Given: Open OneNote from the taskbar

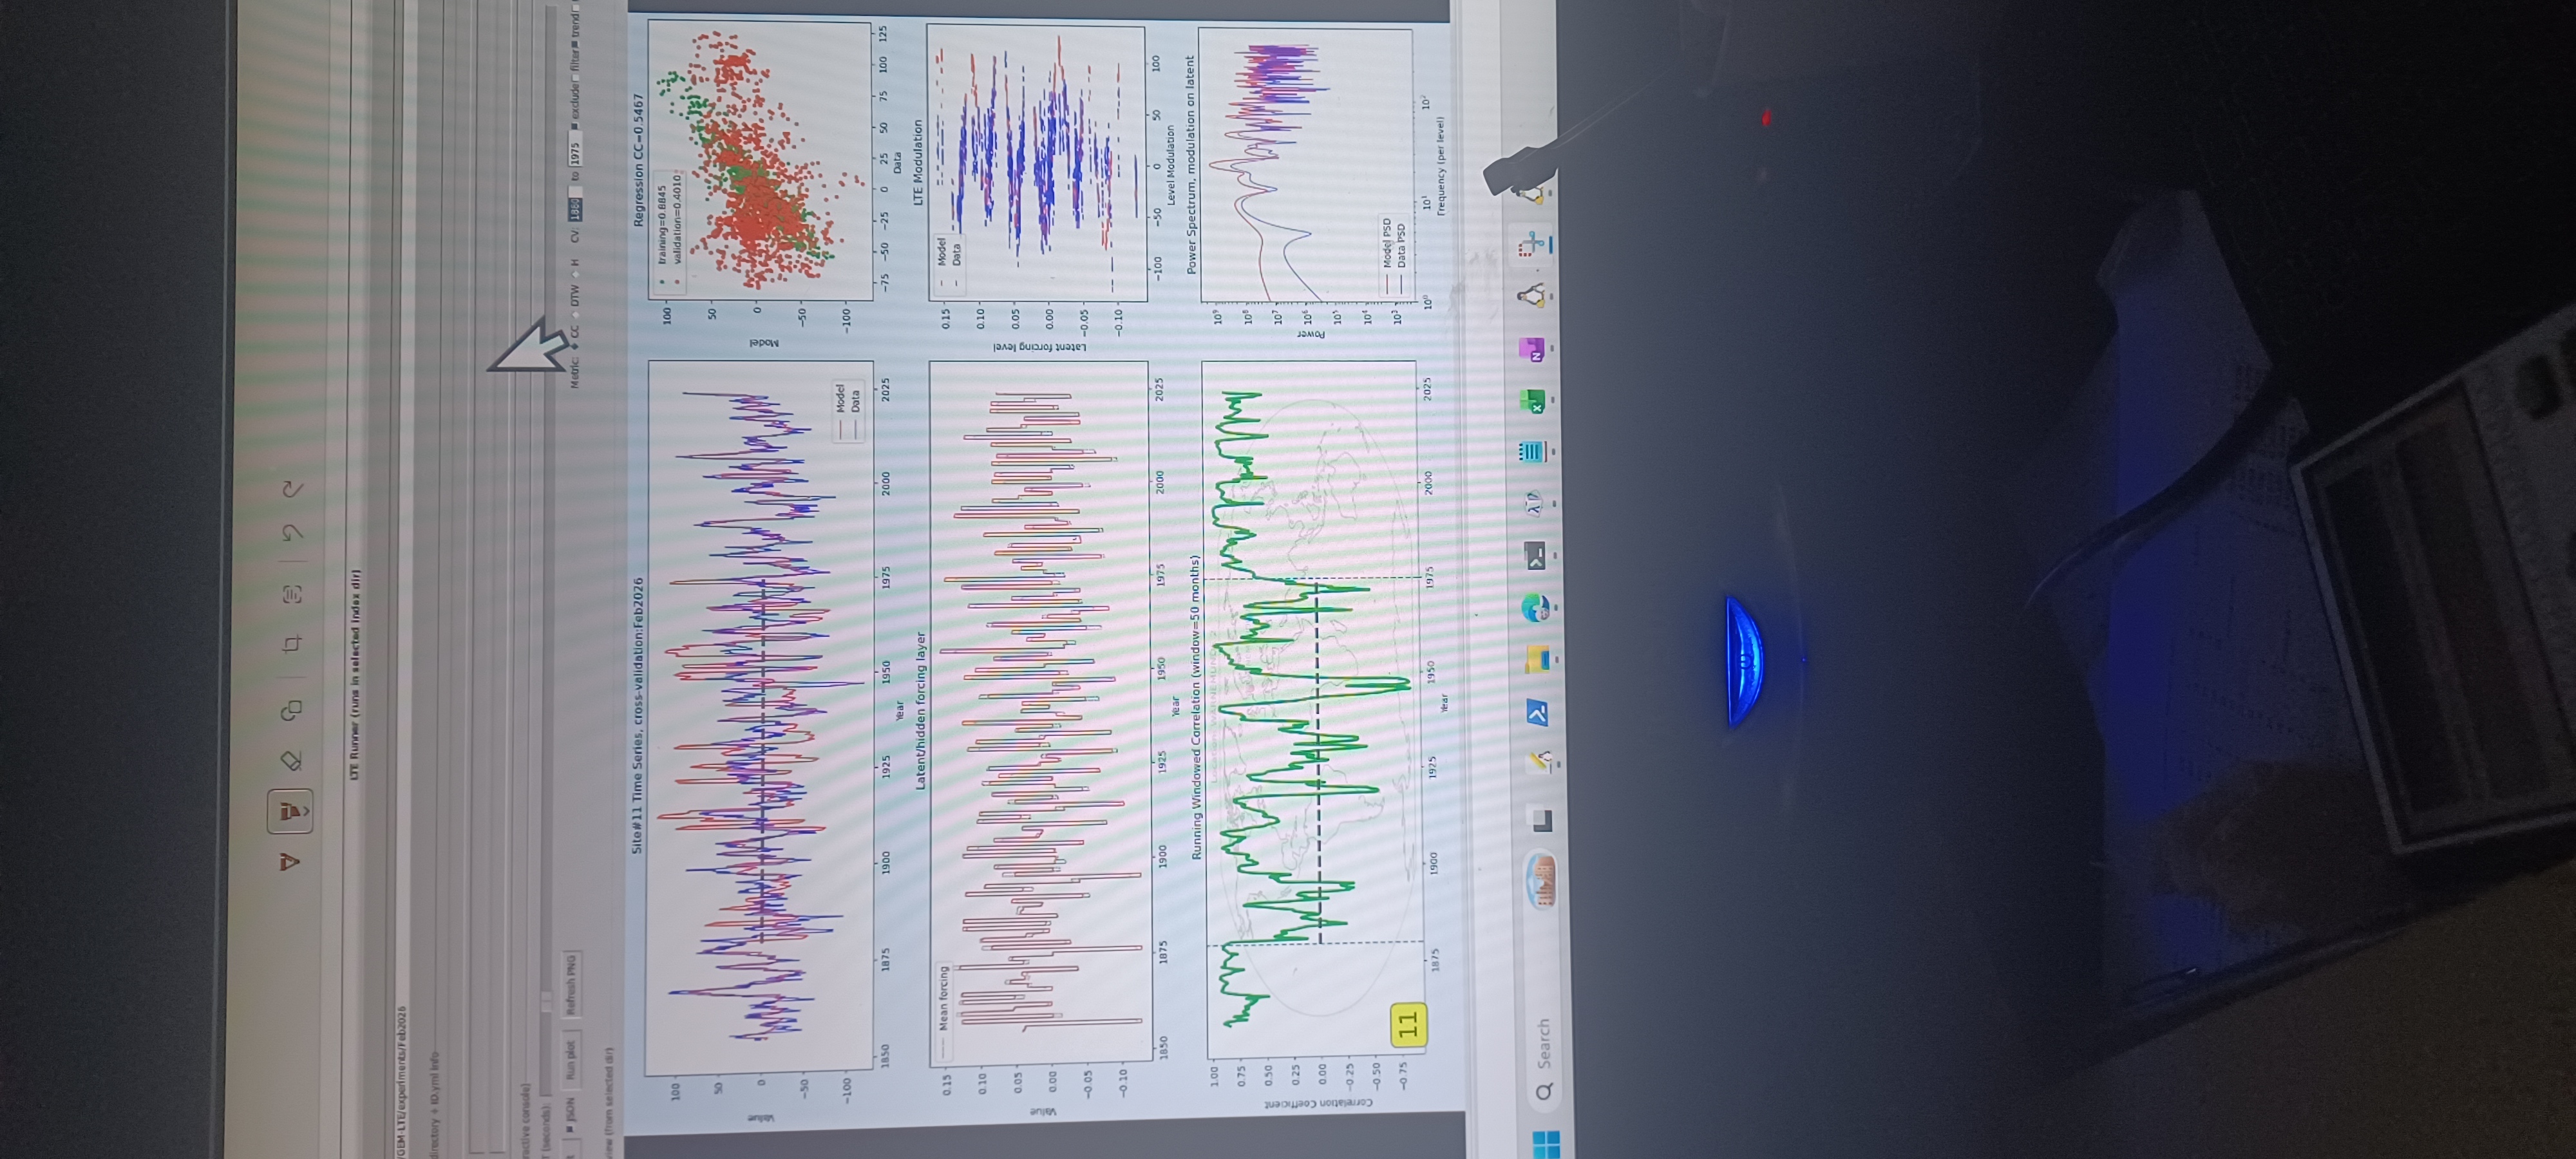Looking at the screenshot, I should click(1531, 349).
